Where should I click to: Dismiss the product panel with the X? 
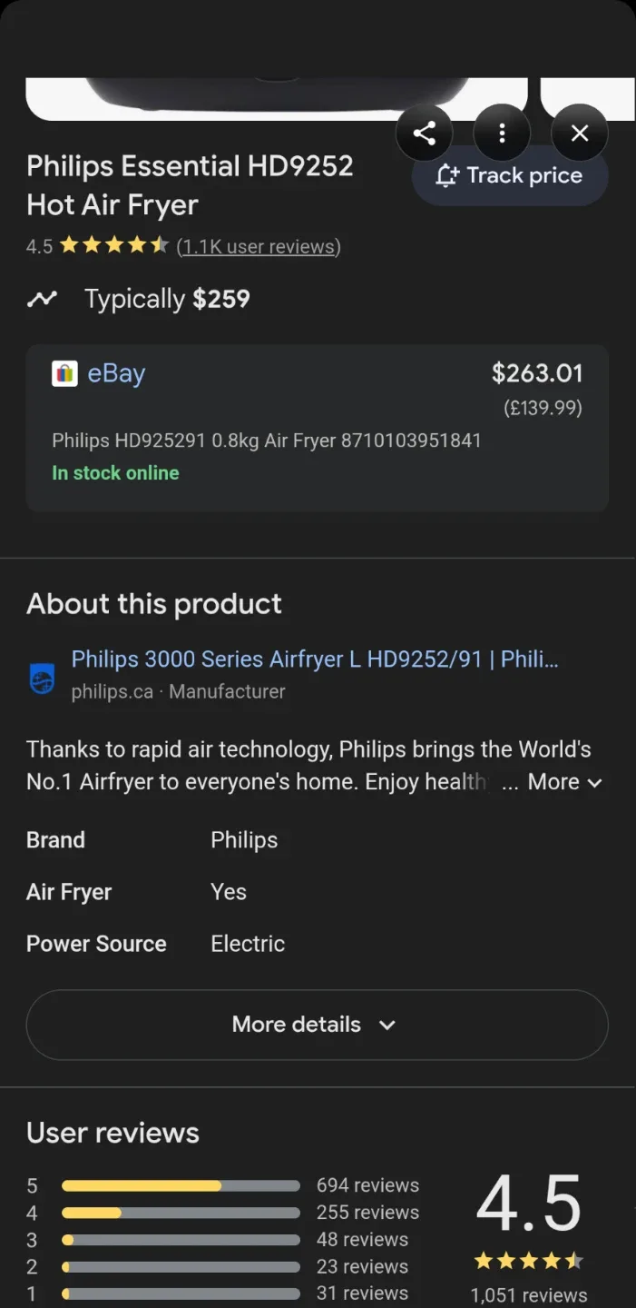tap(579, 133)
